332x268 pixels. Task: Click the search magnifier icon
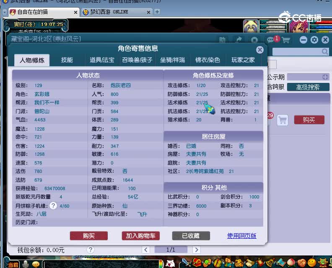[324, 52]
